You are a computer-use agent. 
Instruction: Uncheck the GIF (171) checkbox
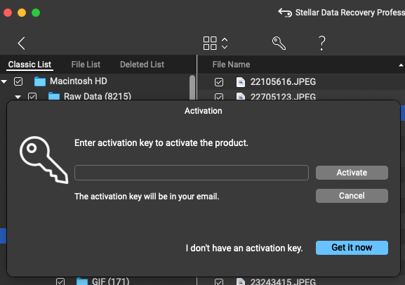click(x=60, y=281)
